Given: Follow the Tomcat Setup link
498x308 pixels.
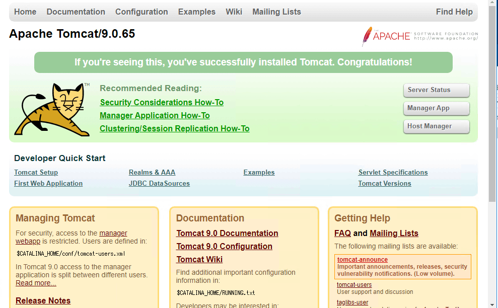Looking at the screenshot, I should [36, 172].
